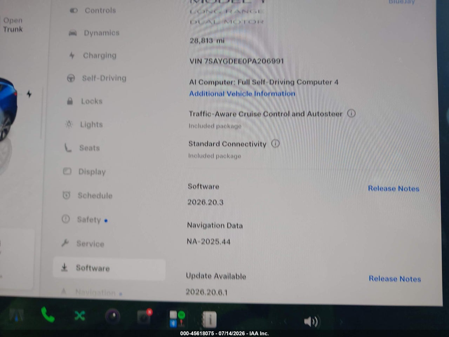Tap the charging bolt icon next to the car

pos(29,94)
